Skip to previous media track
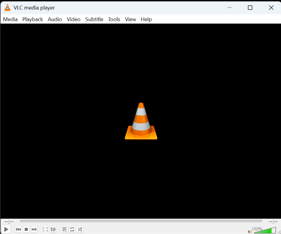The image size is (281, 234). click(18, 230)
